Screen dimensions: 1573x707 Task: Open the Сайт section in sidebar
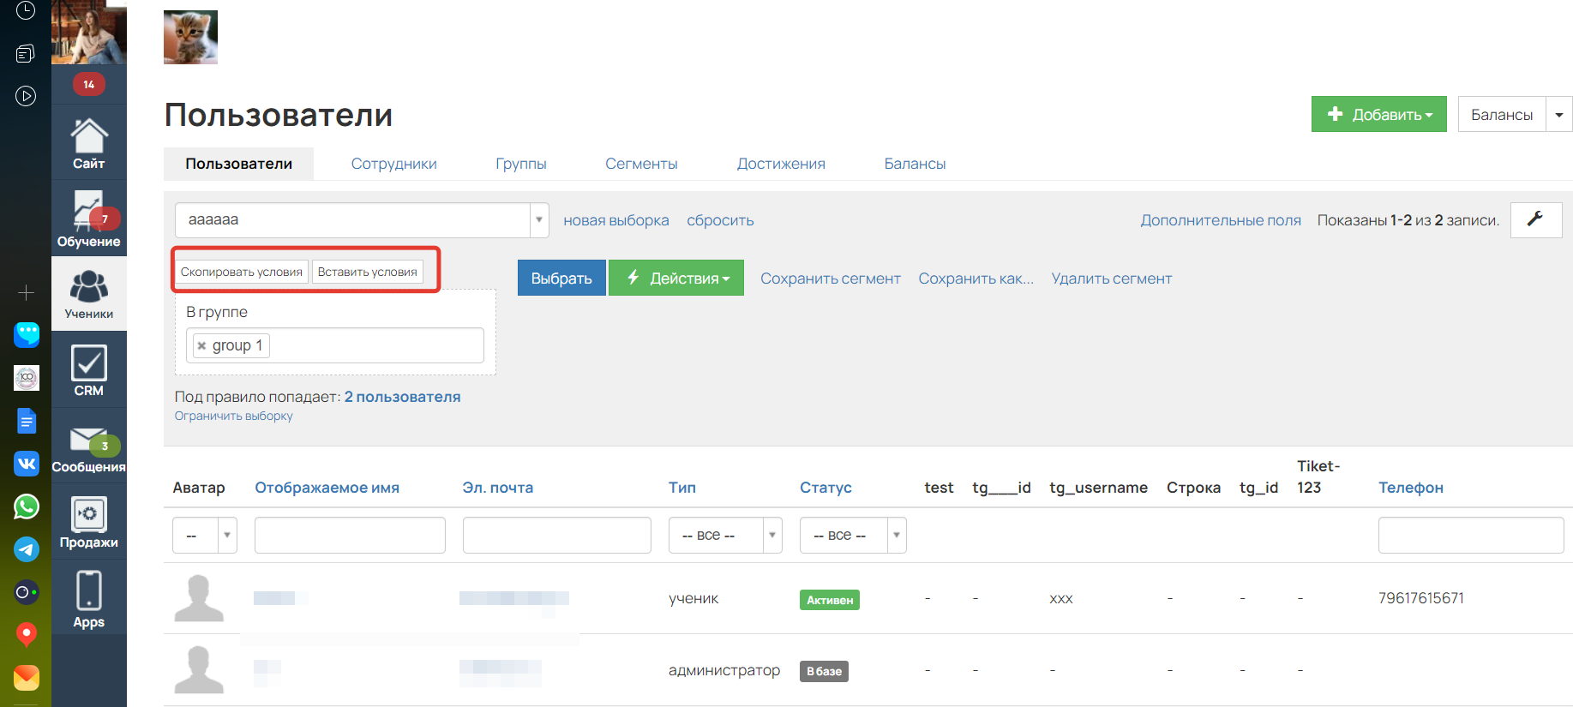(88, 144)
